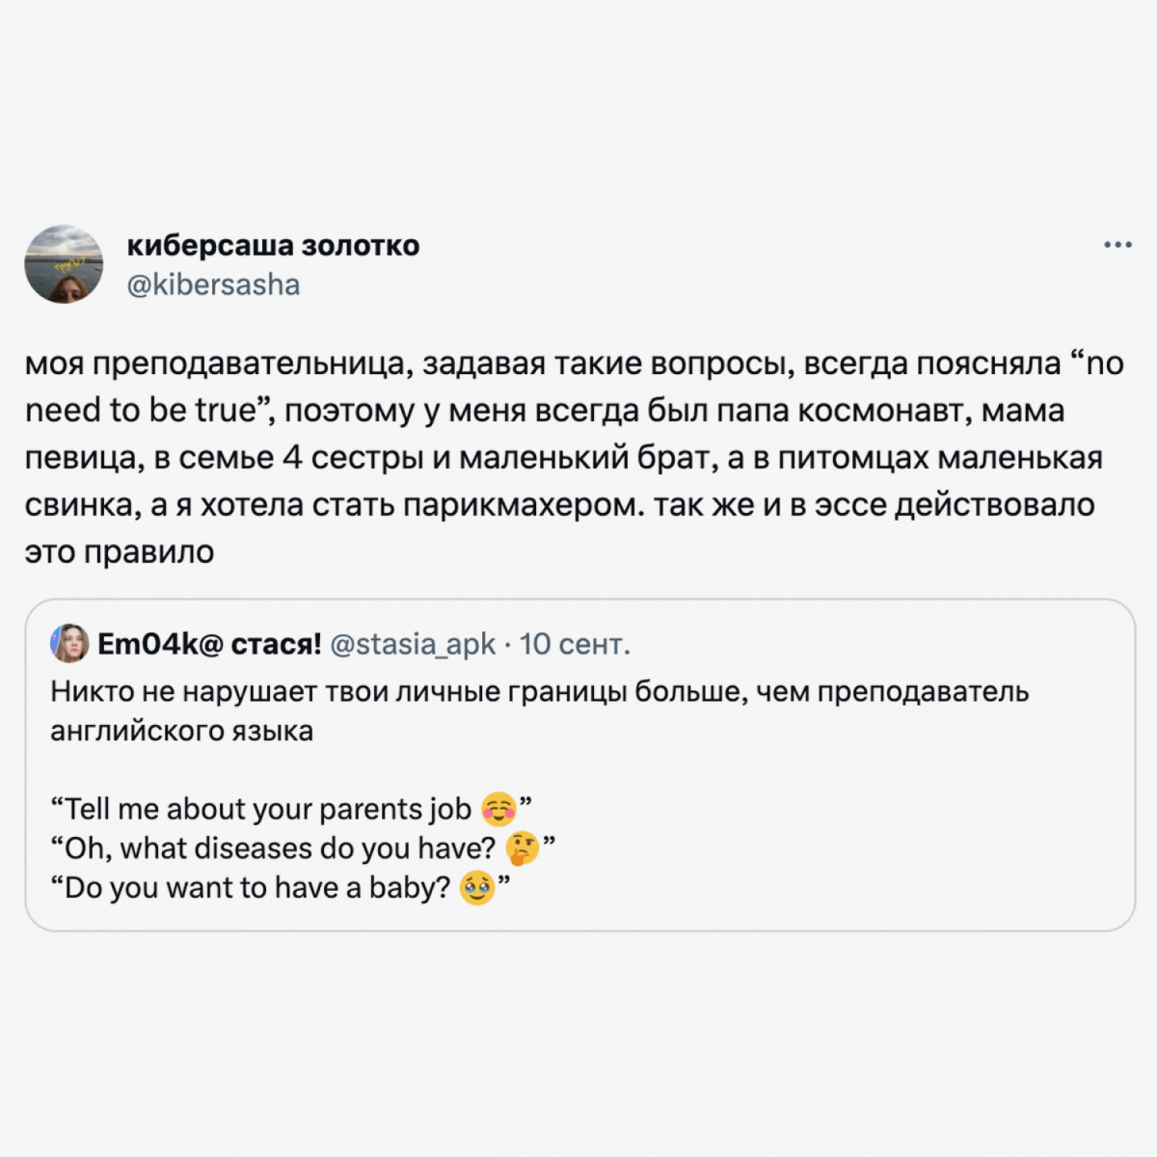Image resolution: width=1157 pixels, height=1157 pixels.
Task: Click the line "Oh, what diseases do you have?"
Action: click(302, 848)
